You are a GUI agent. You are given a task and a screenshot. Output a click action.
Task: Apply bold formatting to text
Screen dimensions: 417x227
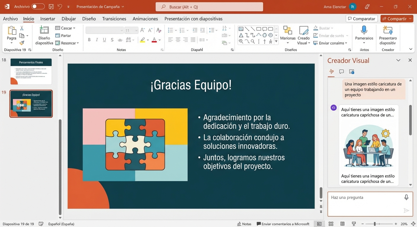click(89, 39)
